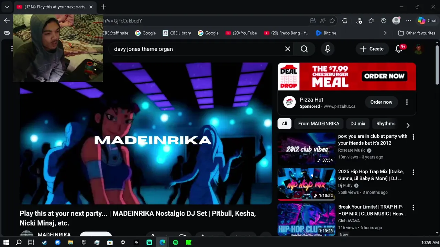Viewport: 440px width, 247px height.
Task: Open www.pizzahut.ca sponsored link
Action: tap(340, 106)
